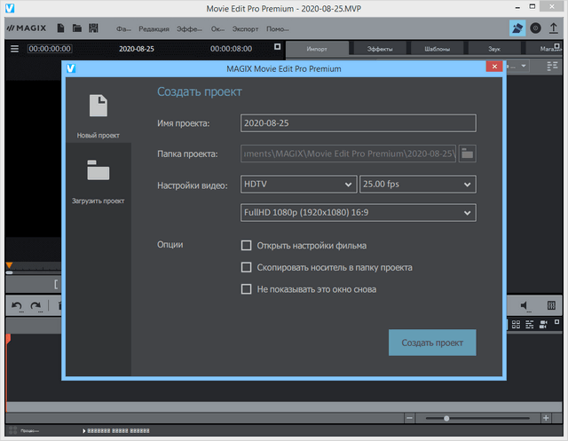Open the HDTV video settings dropdown

pos(298,185)
